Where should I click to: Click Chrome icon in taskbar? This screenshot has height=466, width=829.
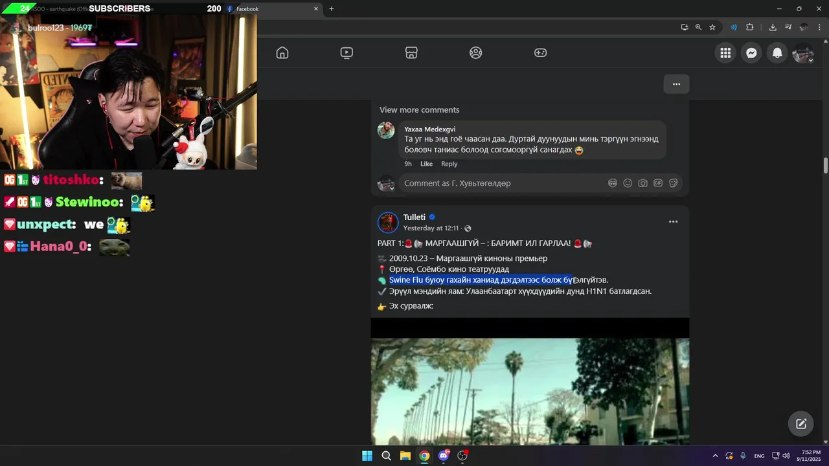[x=424, y=456]
